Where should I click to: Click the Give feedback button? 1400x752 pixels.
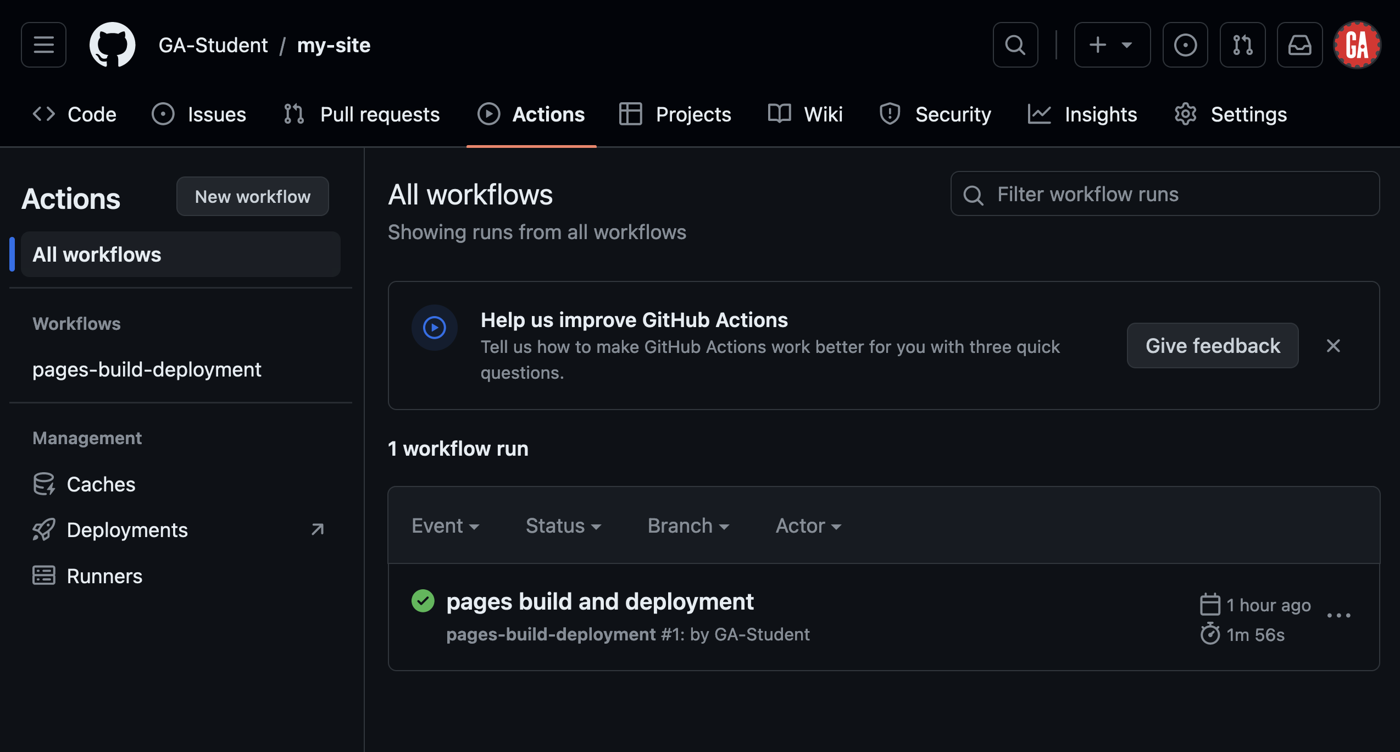pyautogui.click(x=1212, y=345)
